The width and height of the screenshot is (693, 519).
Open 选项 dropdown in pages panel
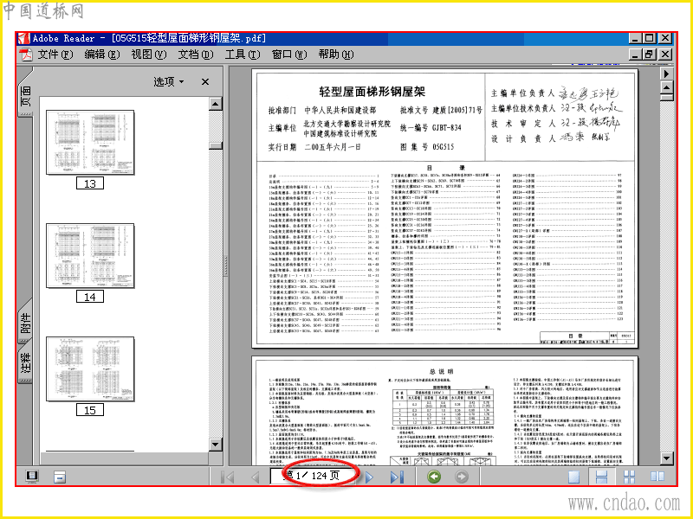point(169,81)
